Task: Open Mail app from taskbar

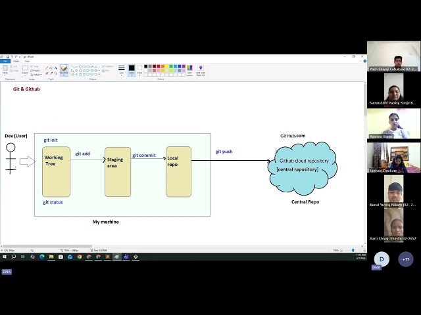Action: pos(70,257)
